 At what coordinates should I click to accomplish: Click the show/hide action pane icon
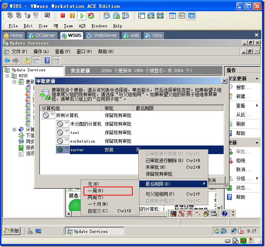[56, 60]
